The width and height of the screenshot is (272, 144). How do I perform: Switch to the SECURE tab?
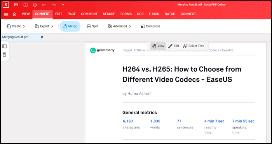pos(109,14)
